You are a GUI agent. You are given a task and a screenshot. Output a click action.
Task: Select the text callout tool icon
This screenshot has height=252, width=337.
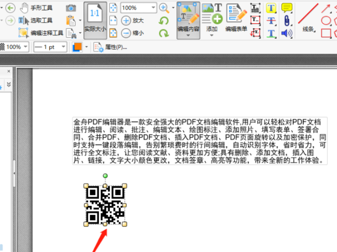click(255, 33)
